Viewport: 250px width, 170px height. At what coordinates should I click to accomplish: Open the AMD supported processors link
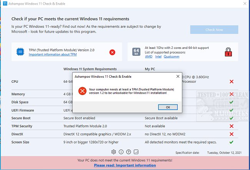(148, 57)
